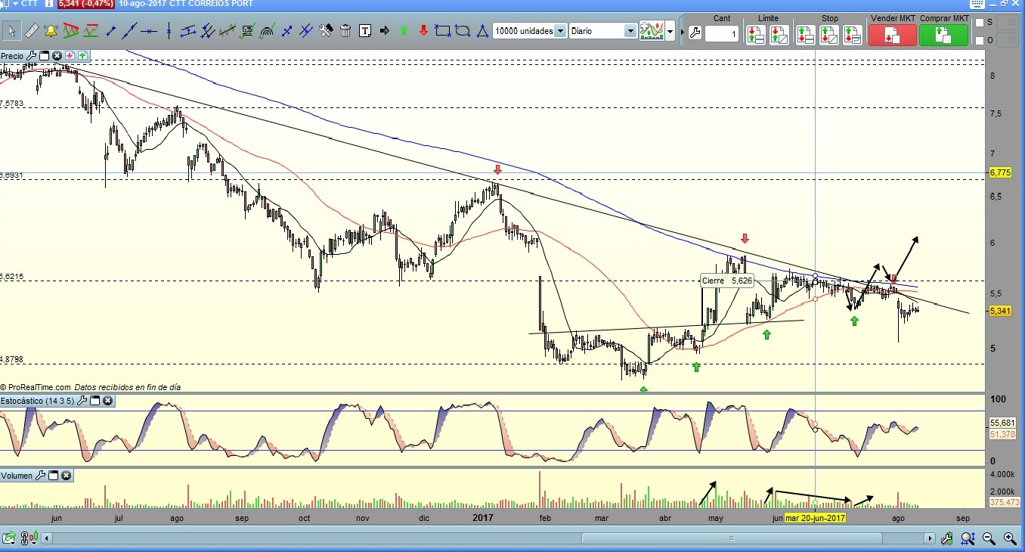Click the horizontal chart scrollbar thumb
1025x552 pixels.
[x=732, y=538]
